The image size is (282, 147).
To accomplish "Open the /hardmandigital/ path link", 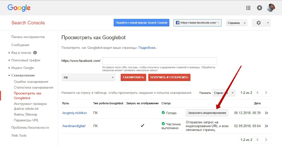I will click(x=74, y=126).
